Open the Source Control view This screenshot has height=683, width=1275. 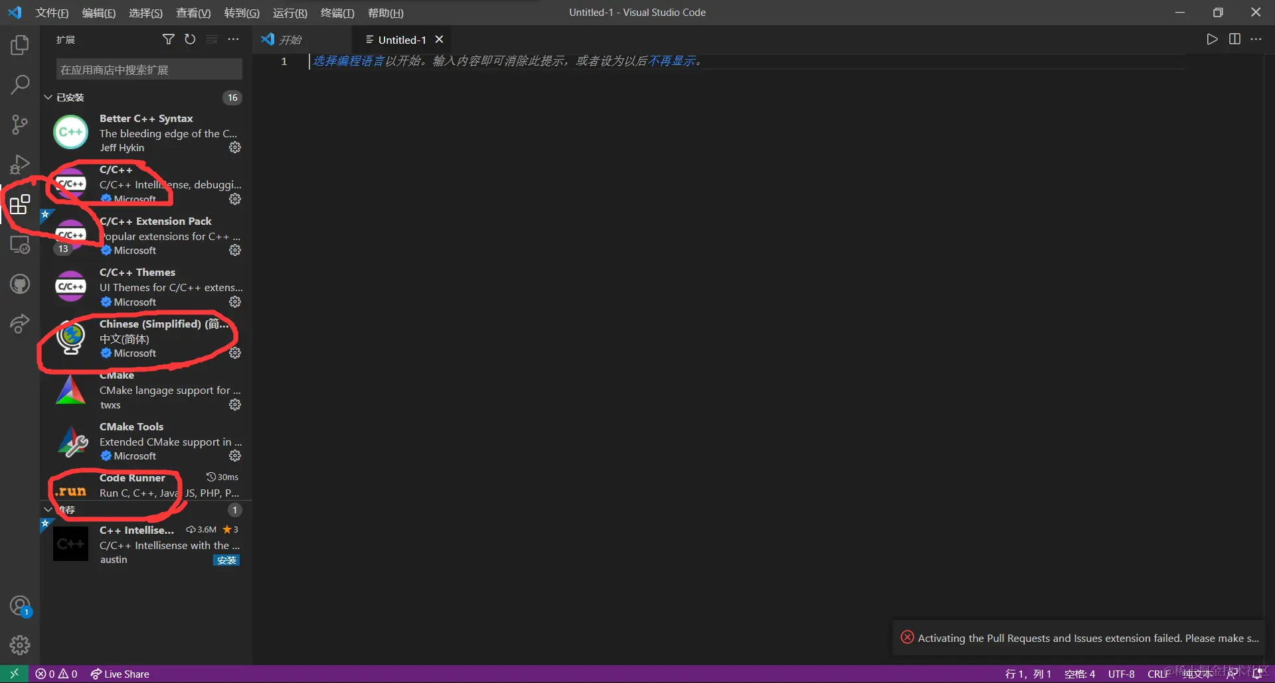(x=20, y=125)
